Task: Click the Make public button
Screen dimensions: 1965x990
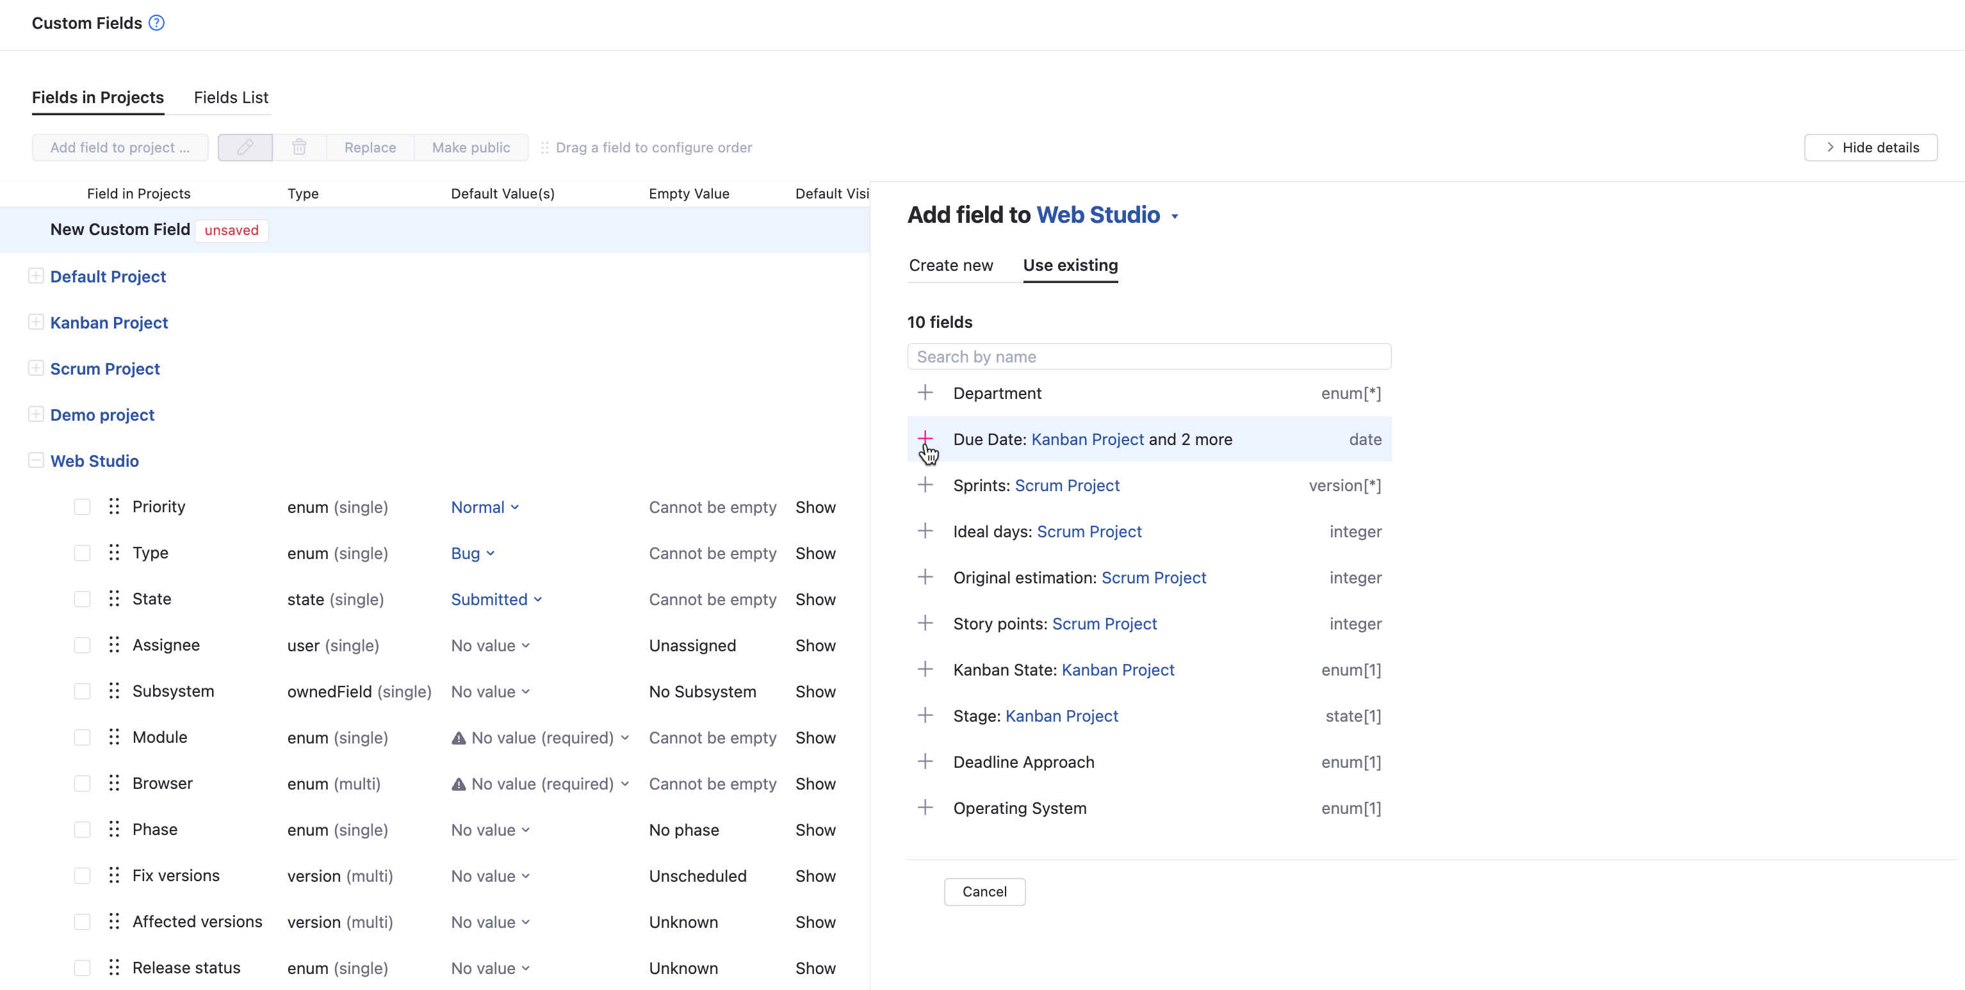Action: (471, 147)
